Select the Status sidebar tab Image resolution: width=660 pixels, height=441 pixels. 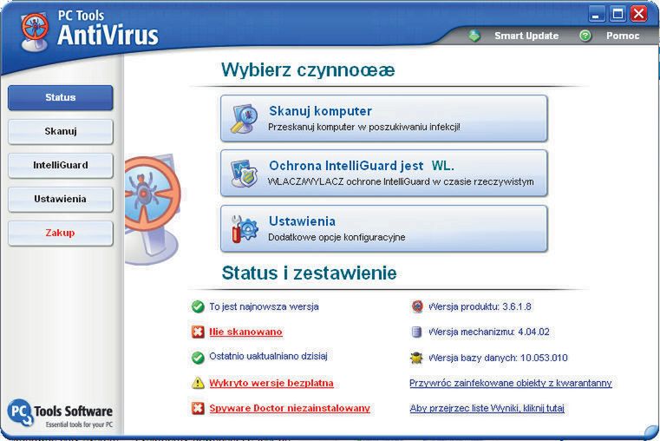pos(61,98)
